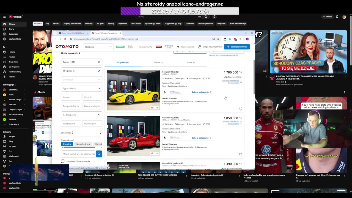Remove the F8 Spider (5) model filter

pos(99,71)
